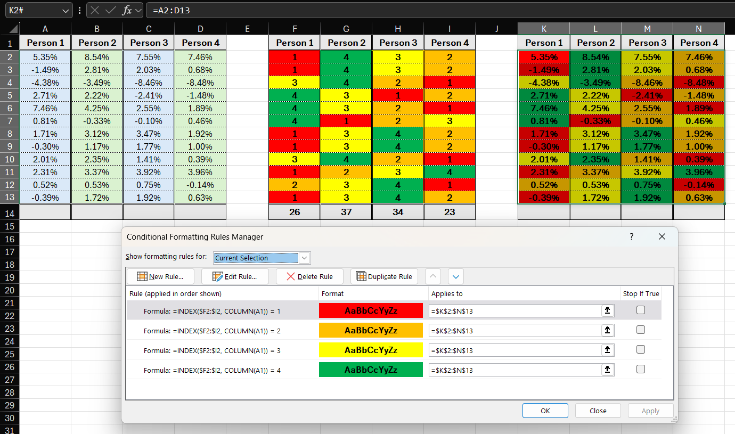
Task: Check Stop If True for the '= 4' rule
Action: (641, 369)
